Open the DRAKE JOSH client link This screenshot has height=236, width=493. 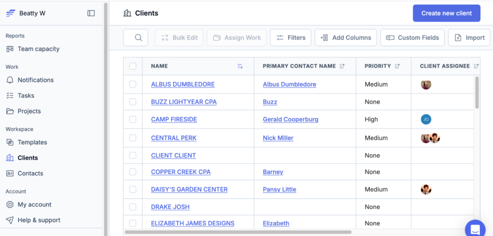[170, 207]
